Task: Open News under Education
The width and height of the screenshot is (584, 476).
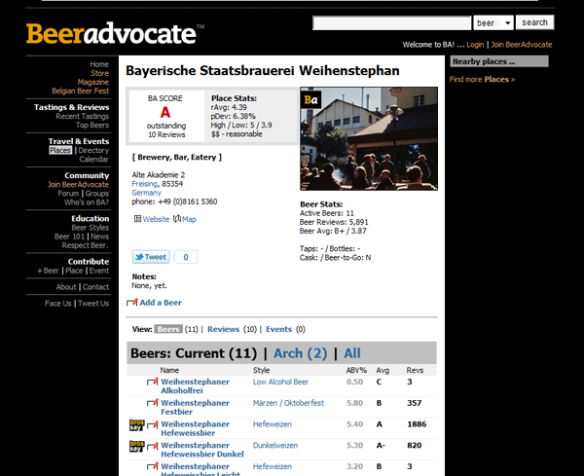Action: click(x=100, y=237)
